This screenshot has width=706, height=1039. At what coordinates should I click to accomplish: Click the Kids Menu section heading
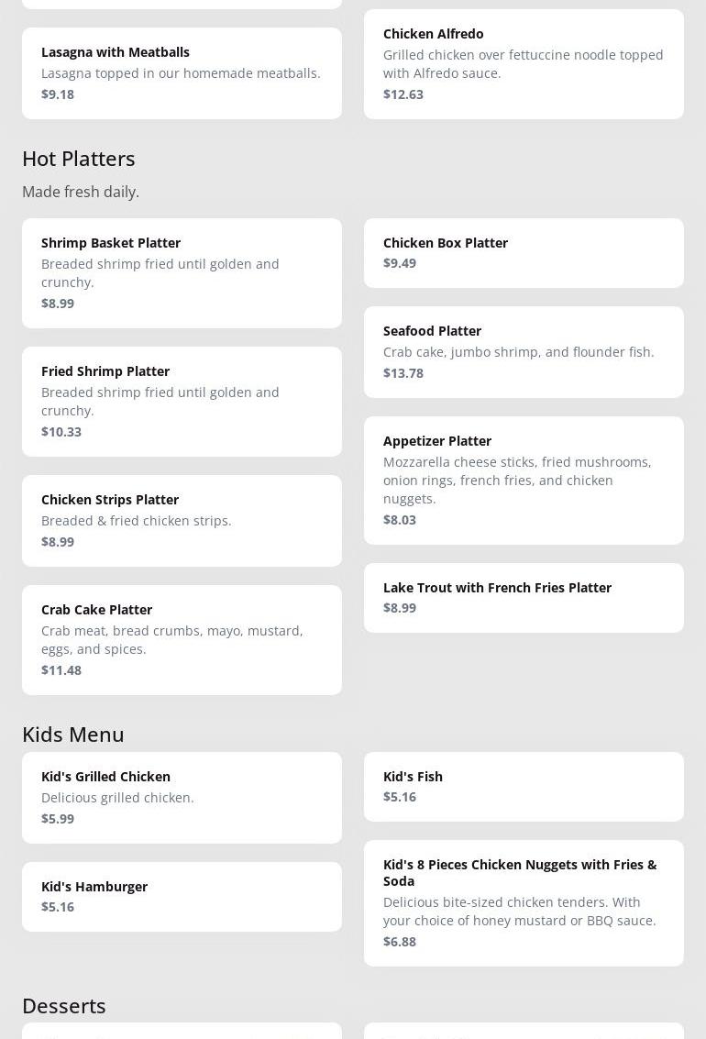(x=73, y=735)
